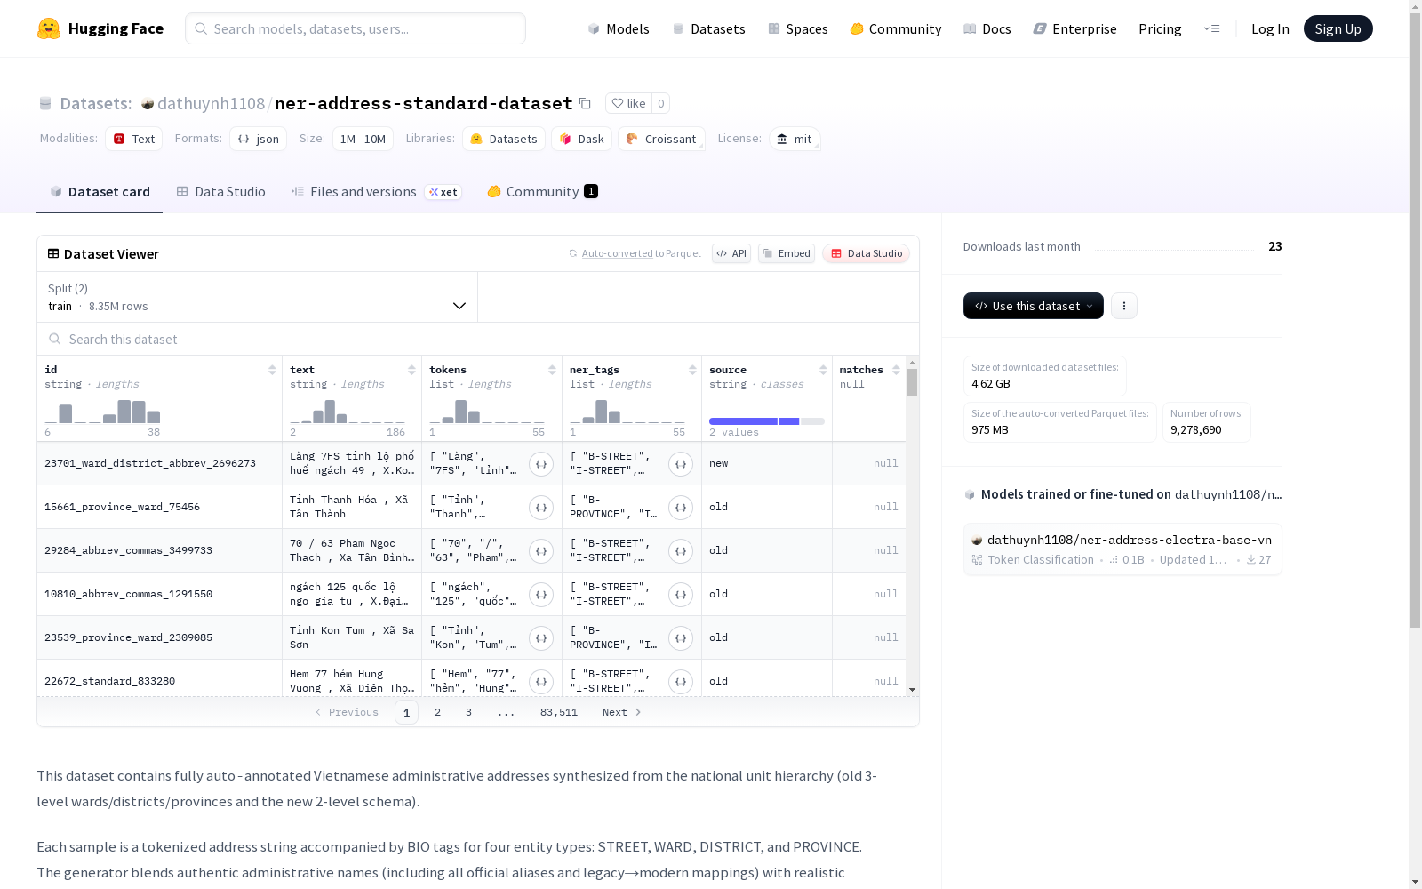Expand tokens cell in the 22672_standard row

pyautogui.click(x=541, y=682)
